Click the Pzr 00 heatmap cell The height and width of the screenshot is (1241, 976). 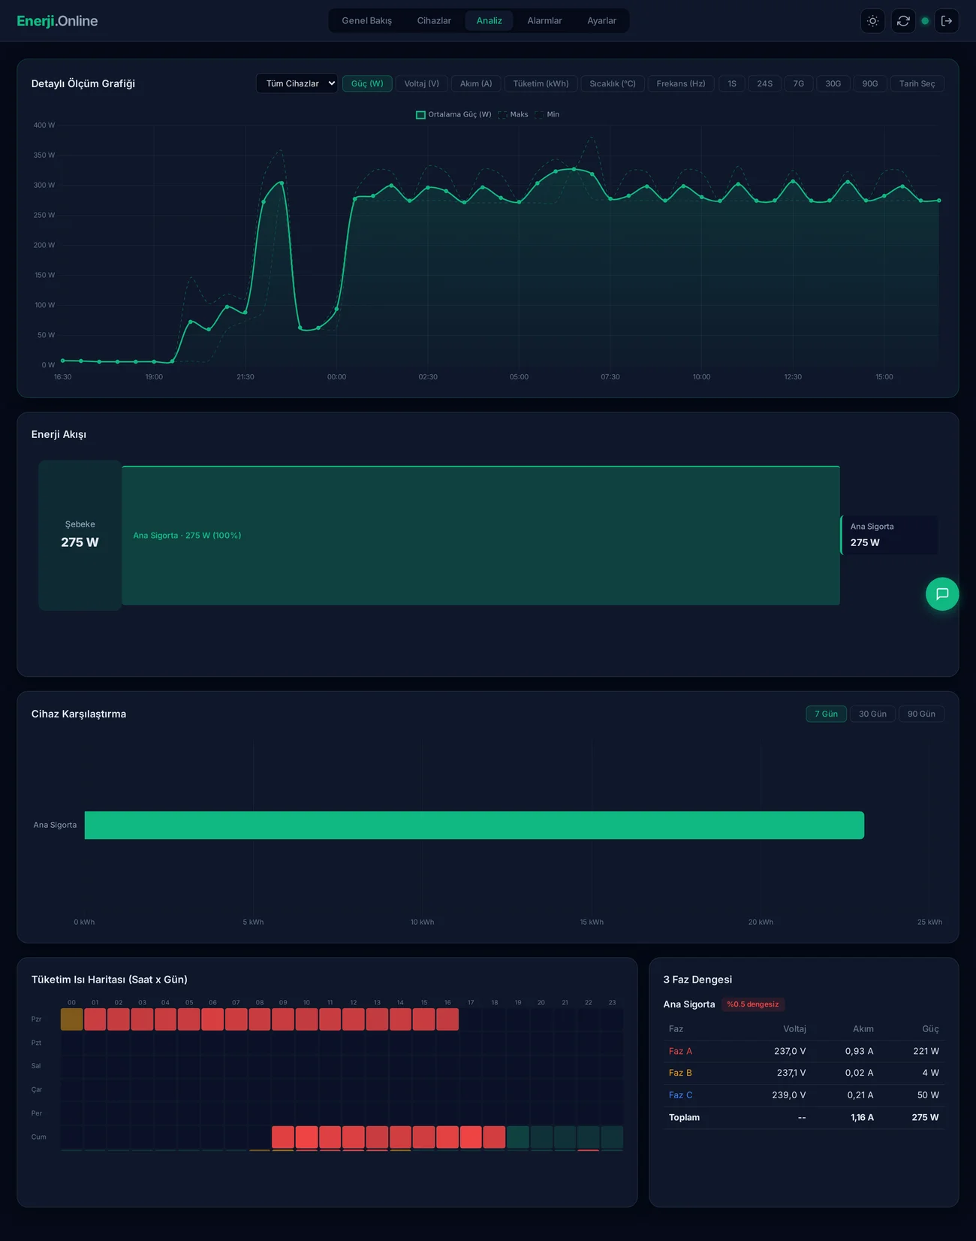point(72,1019)
